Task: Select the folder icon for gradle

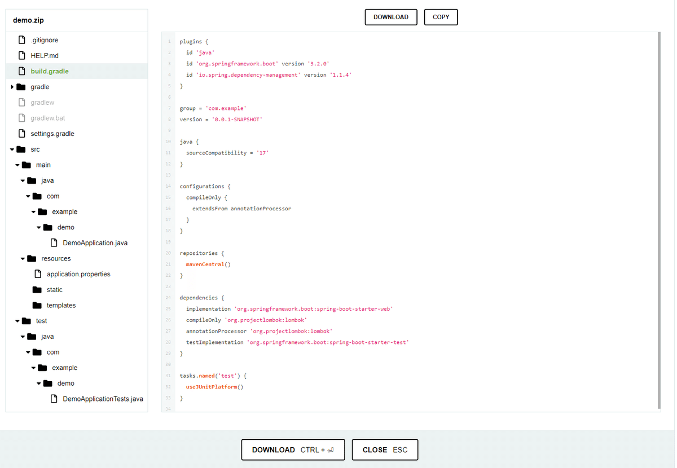Action: point(21,86)
